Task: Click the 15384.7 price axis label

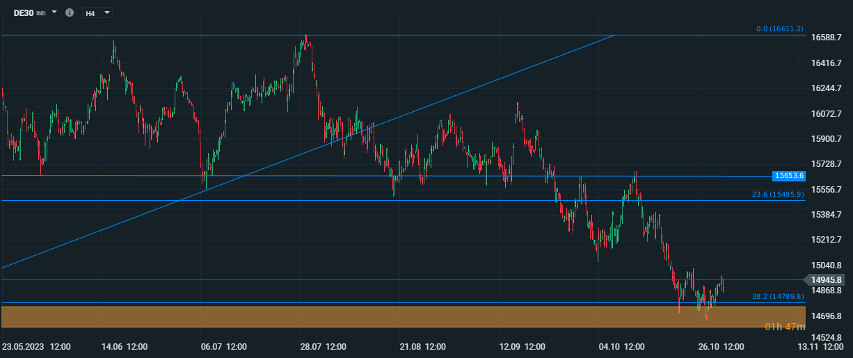Action: click(x=827, y=215)
